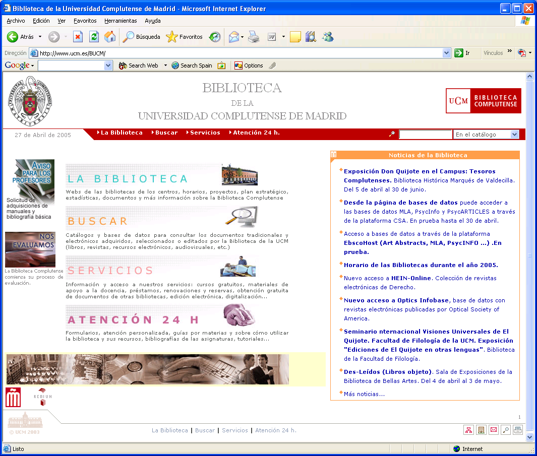Refresh the page with the green arrows icon
Screen dimensions: 537x456
click(94, 37)
